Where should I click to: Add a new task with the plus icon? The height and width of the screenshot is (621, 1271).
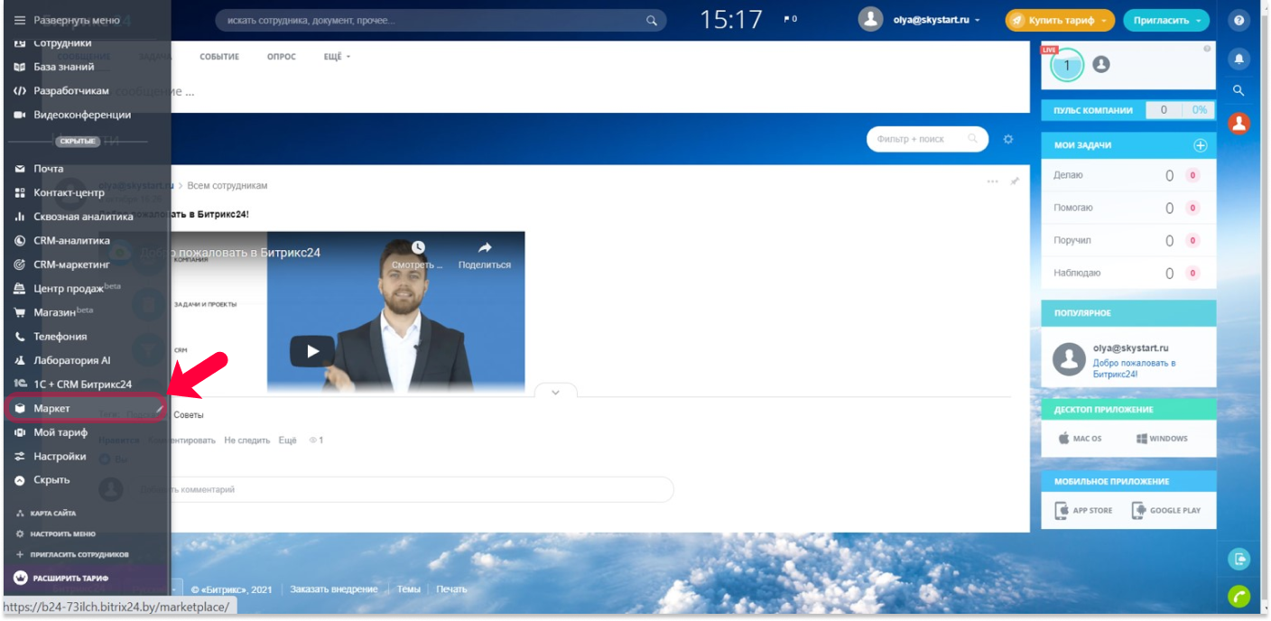coord(1201,145)
